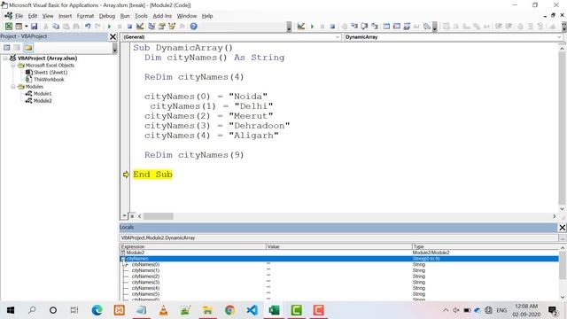
Task: Expand the Module2 entry in Locals window
Action: [123, 253]
